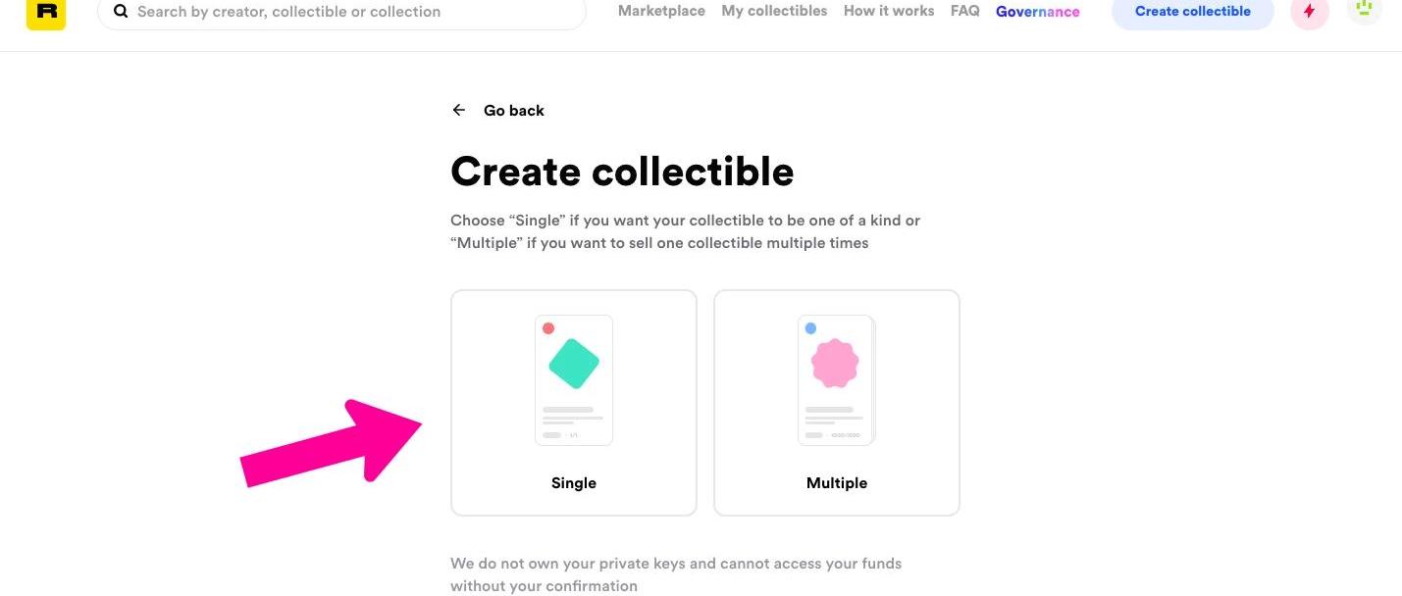1402x596 pixels.
Task: Select the Multiple collectible pink badge illustration
Action: [x=836, y=380]
